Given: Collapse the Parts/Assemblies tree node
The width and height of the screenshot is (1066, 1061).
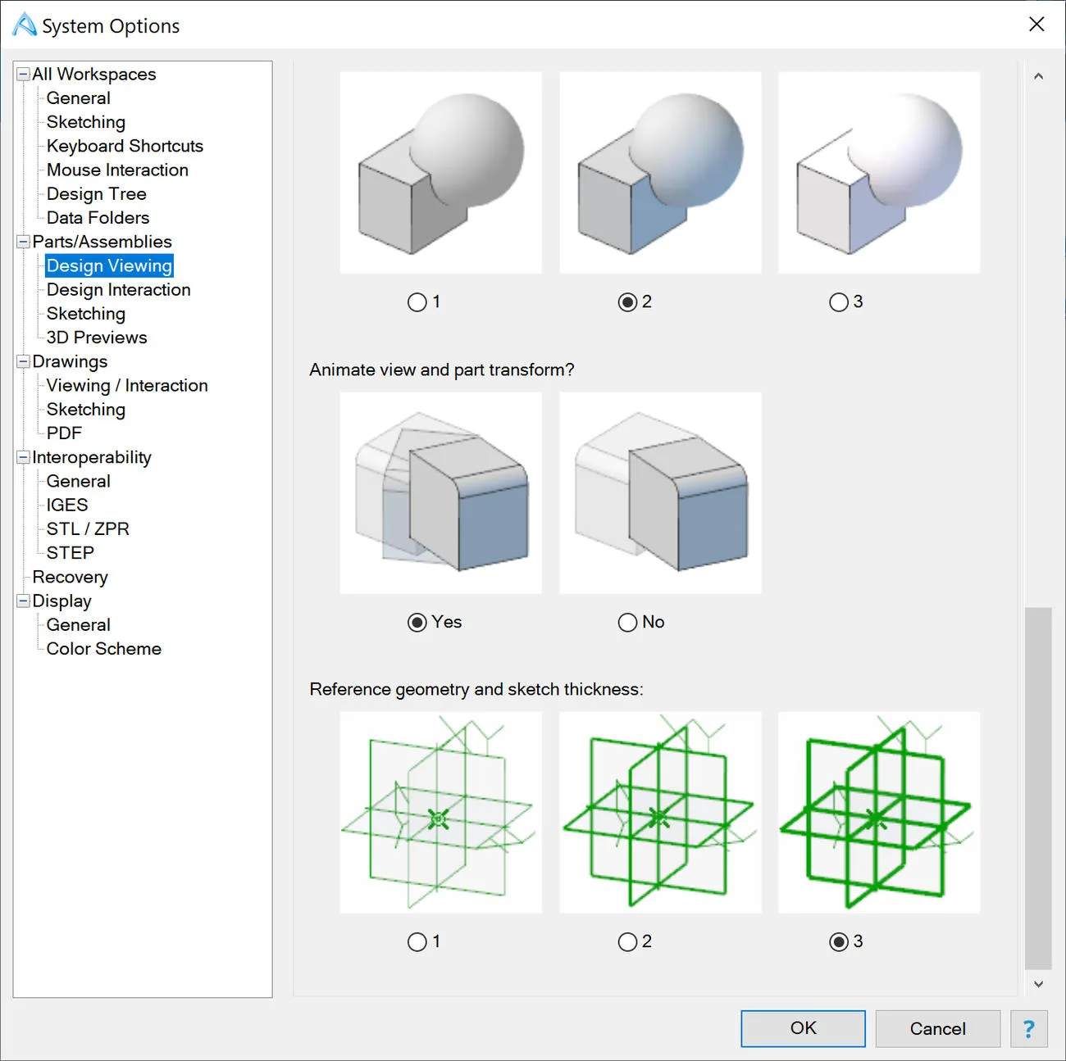Looking at the screenshot, I should pyautogui.click(x=24, y=243).
